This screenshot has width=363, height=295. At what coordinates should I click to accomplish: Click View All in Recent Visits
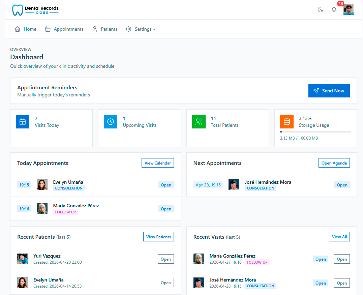pyautogui.click(x=339, y=237)
